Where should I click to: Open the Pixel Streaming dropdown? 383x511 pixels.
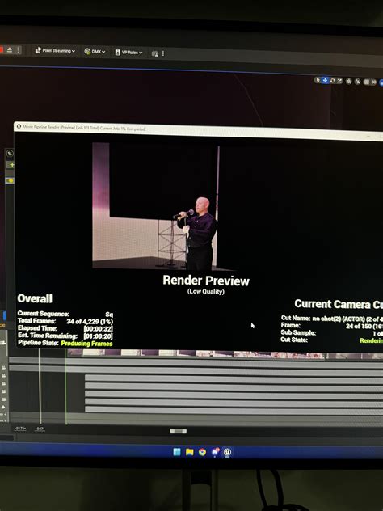55,50
